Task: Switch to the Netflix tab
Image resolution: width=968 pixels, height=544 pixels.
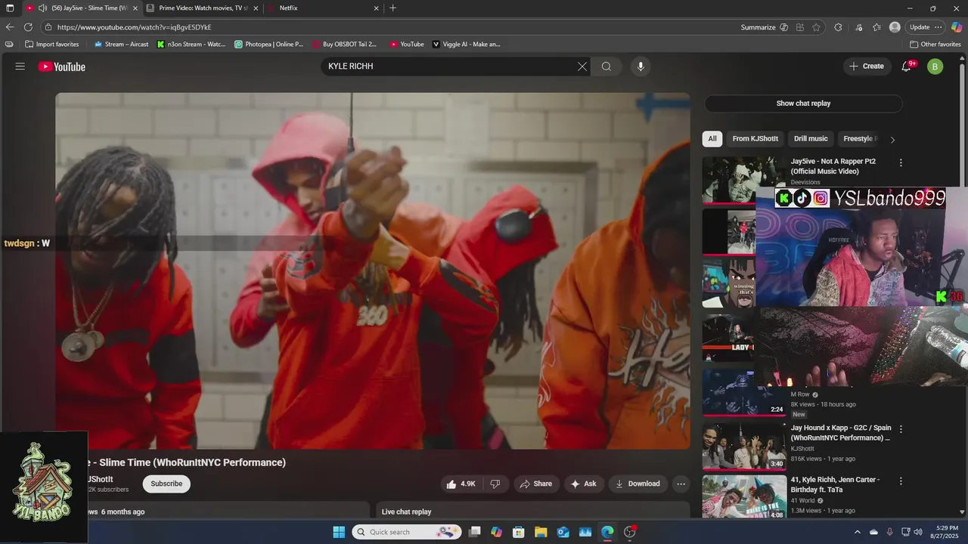Action: [323, 8]
